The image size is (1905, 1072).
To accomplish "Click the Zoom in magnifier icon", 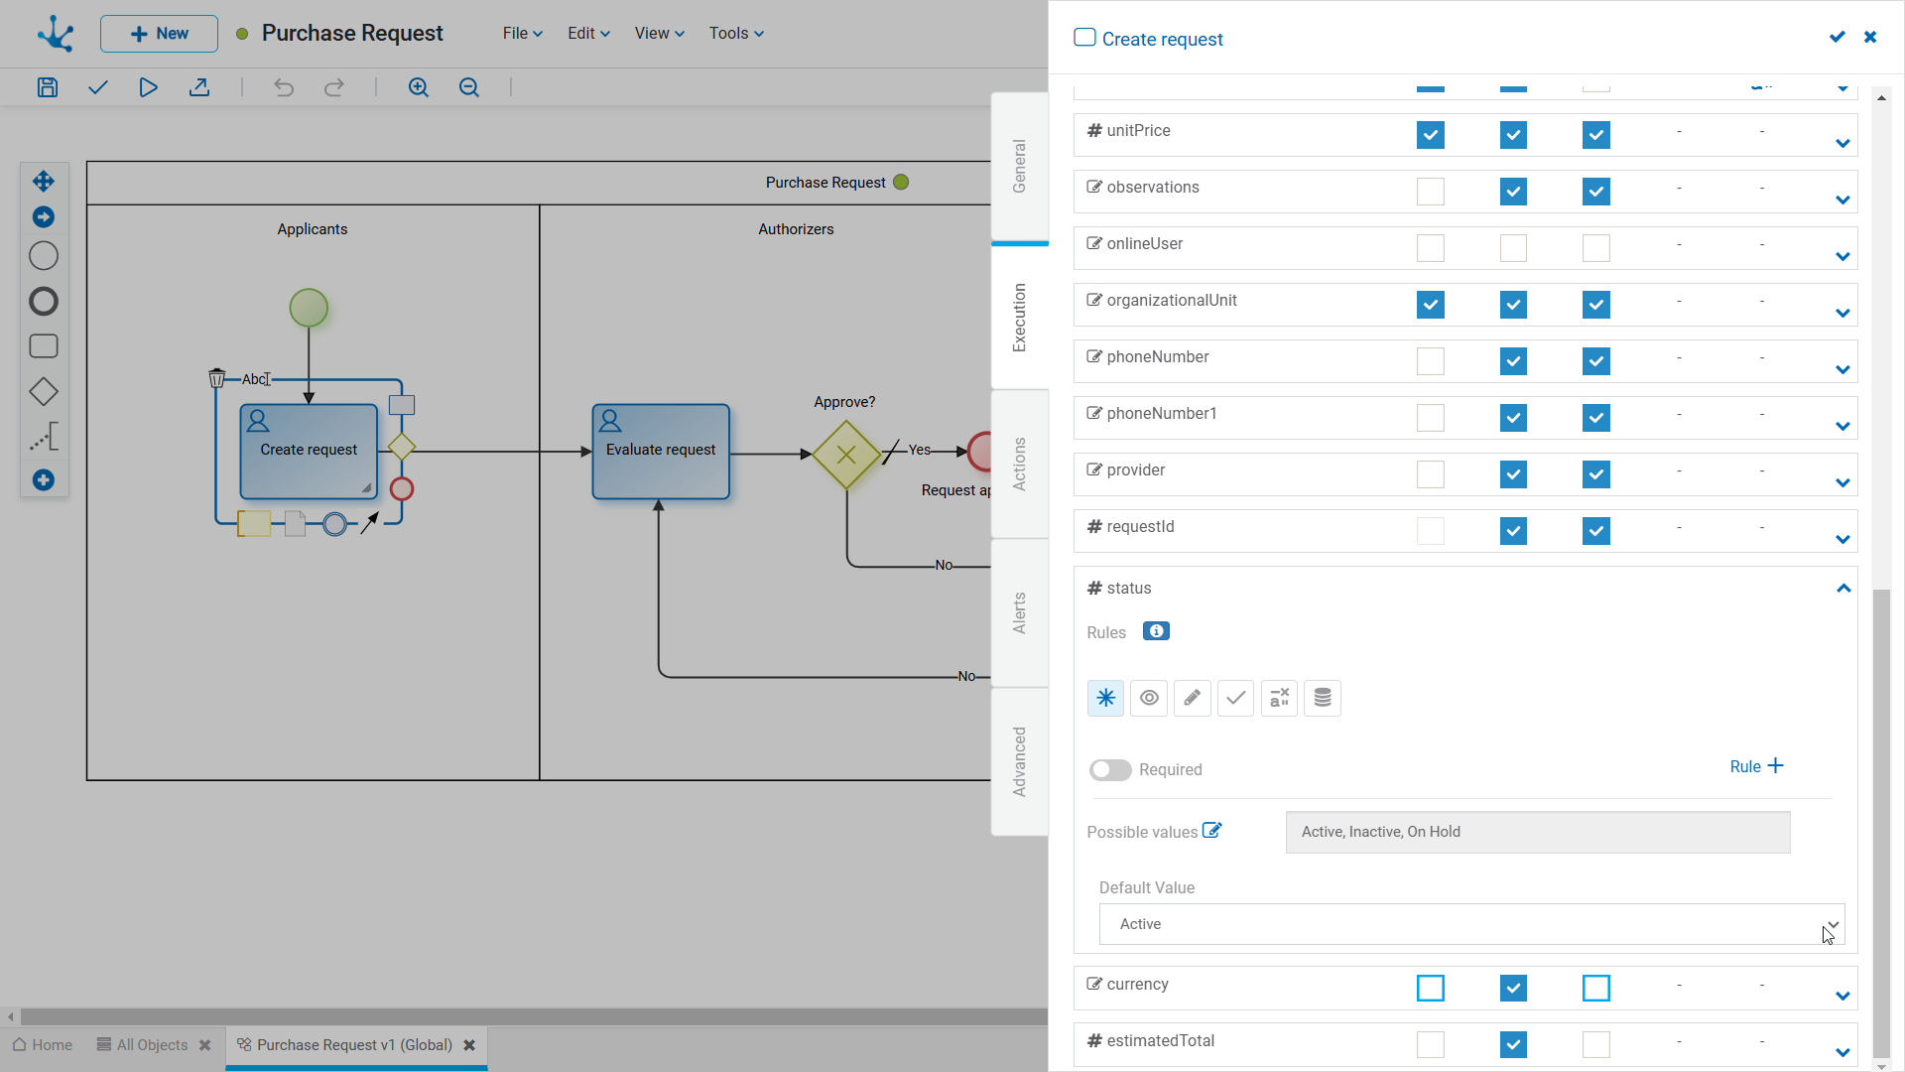I will (419, 87).
